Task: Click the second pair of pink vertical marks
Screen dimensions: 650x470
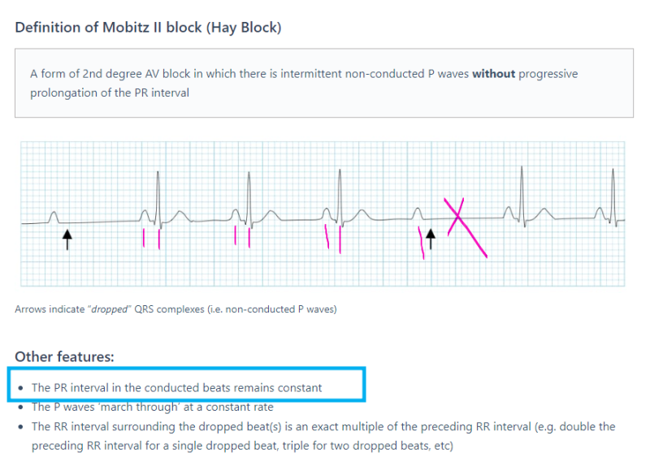Action: [242, 236]
